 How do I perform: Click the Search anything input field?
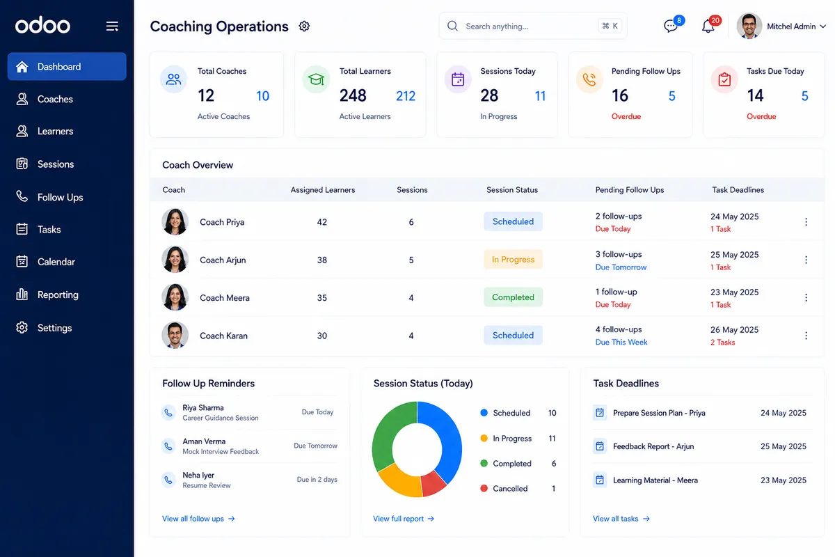(x=533, y=26)
